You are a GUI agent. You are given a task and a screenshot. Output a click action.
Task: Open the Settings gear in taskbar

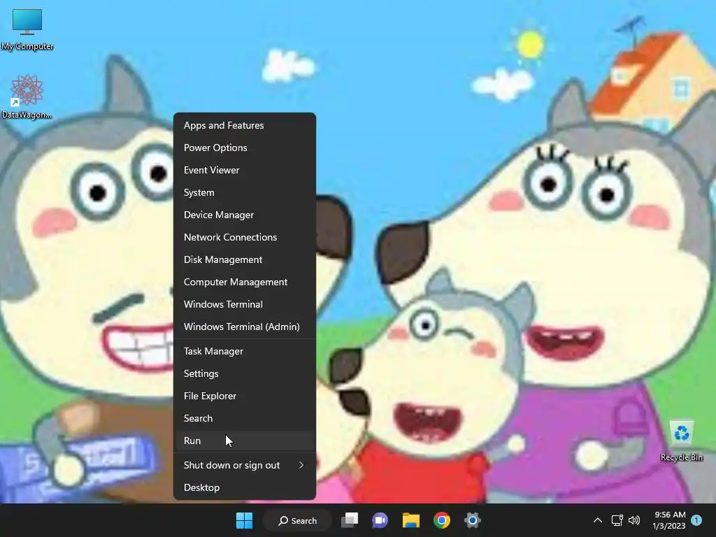coord(472,520)
